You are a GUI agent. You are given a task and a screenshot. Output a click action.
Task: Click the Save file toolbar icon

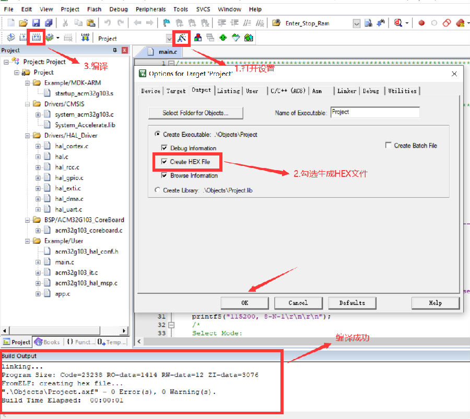click(36, 23)
